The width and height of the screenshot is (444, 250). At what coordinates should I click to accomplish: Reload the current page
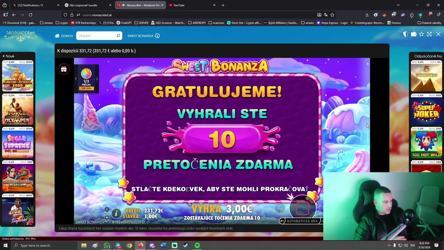31,15
